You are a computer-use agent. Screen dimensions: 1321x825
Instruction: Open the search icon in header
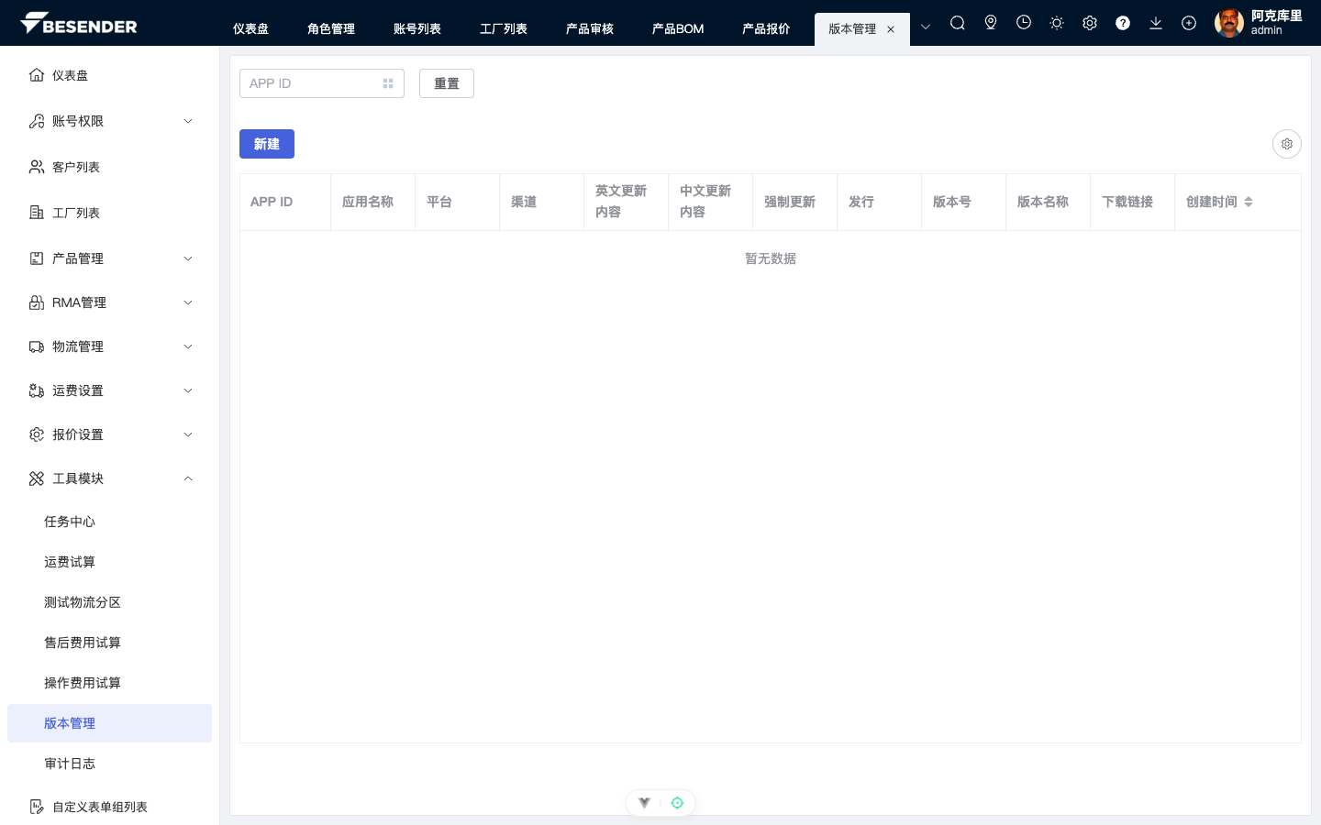pyautogui.click(x=958, y=23)
